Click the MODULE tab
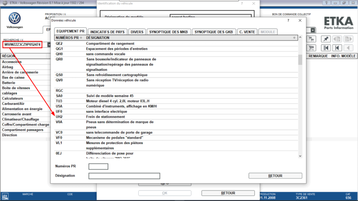 (268, 32)
